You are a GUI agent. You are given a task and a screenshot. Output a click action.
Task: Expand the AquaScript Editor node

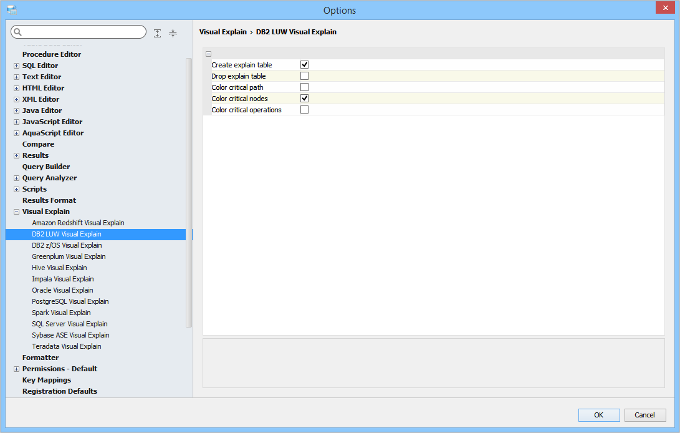[16, 134]
